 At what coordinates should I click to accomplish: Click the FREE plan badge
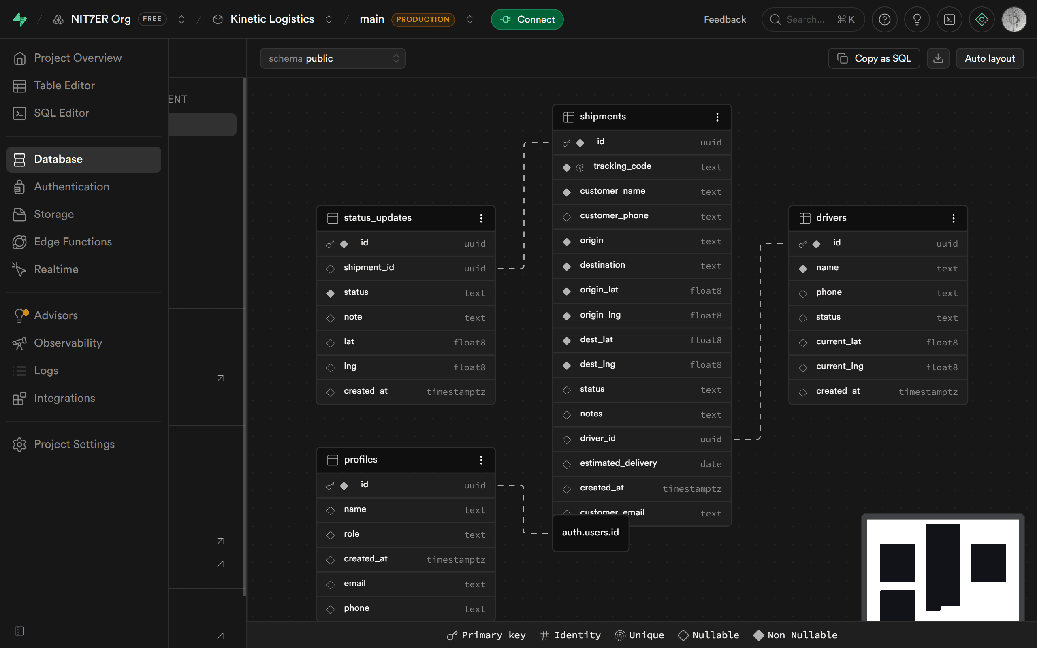click(151, 19)
